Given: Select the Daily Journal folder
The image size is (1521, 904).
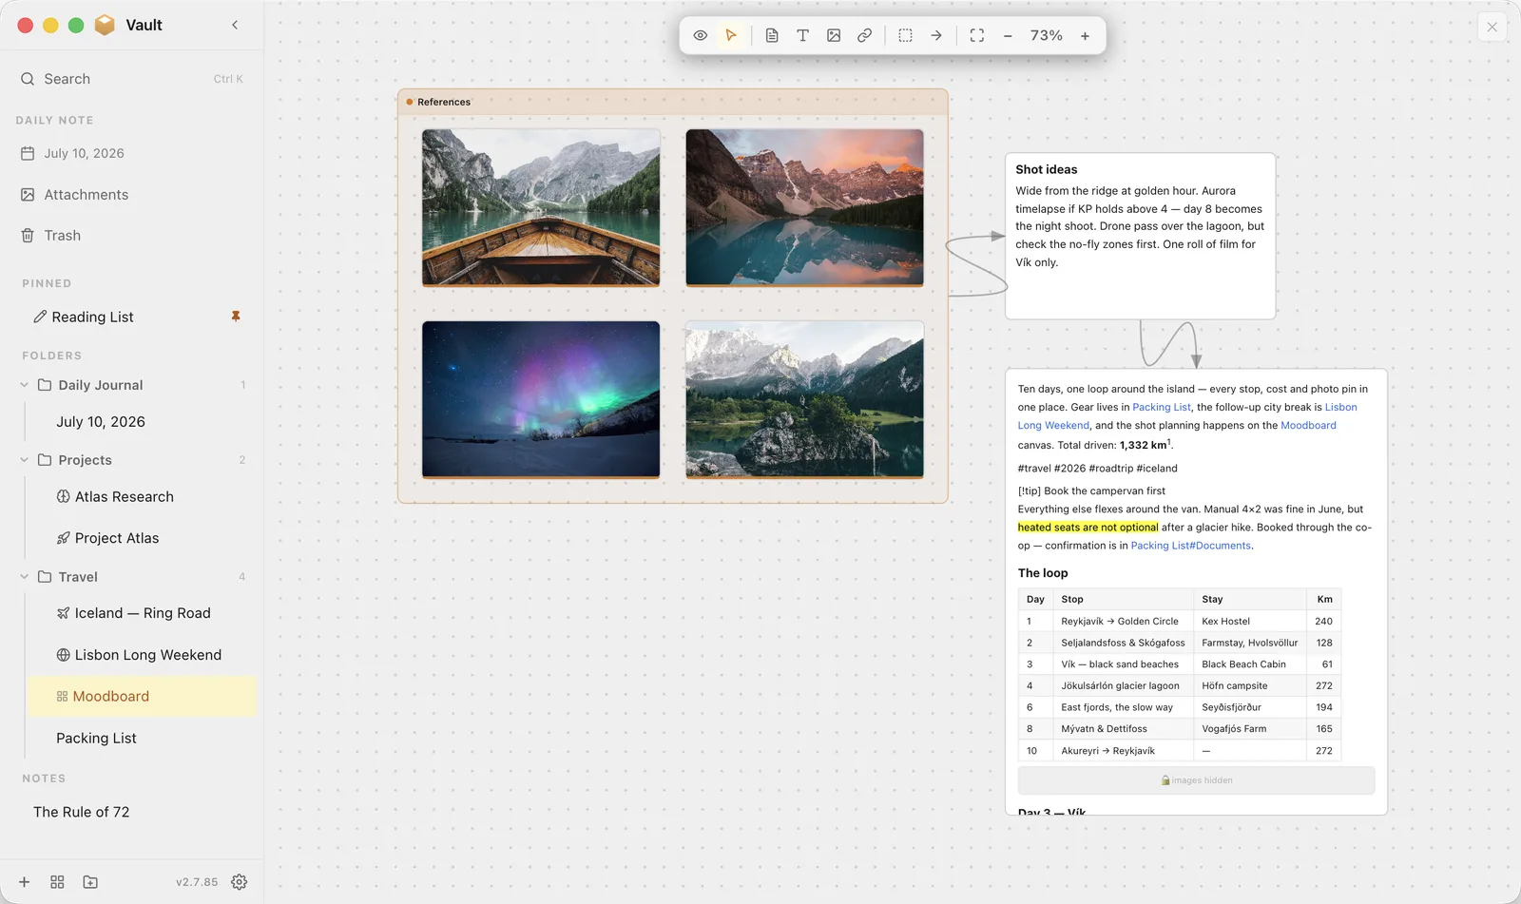Looking at the screenshot, I should pyautogui.click(x=101, y=385).
